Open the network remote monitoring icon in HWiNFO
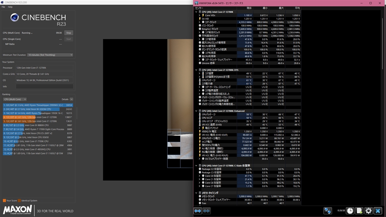 [328, 211]
